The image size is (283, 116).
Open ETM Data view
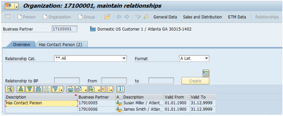click(x=237, y=17)
